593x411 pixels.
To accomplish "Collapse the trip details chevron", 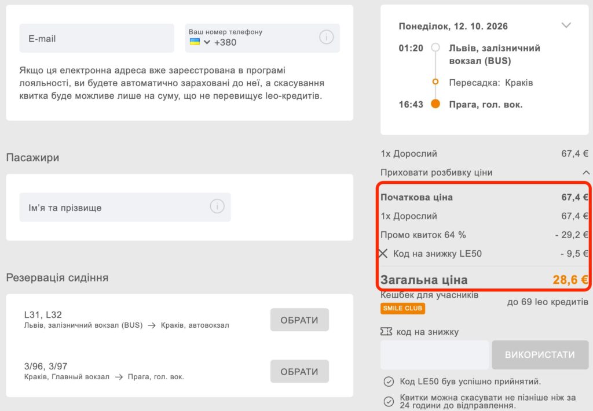I will pyautogui.click(x=566, y=25).
